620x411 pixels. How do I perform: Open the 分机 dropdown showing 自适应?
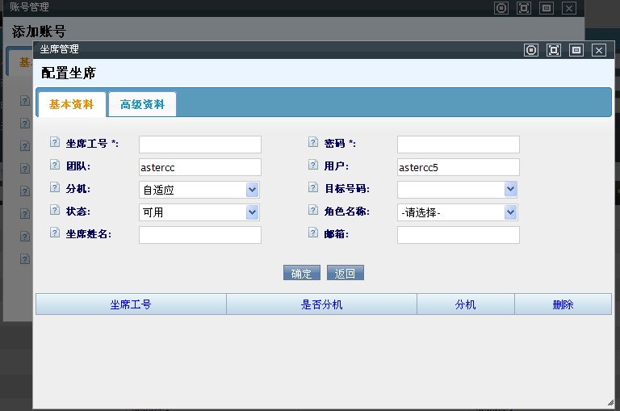[199, 190]
